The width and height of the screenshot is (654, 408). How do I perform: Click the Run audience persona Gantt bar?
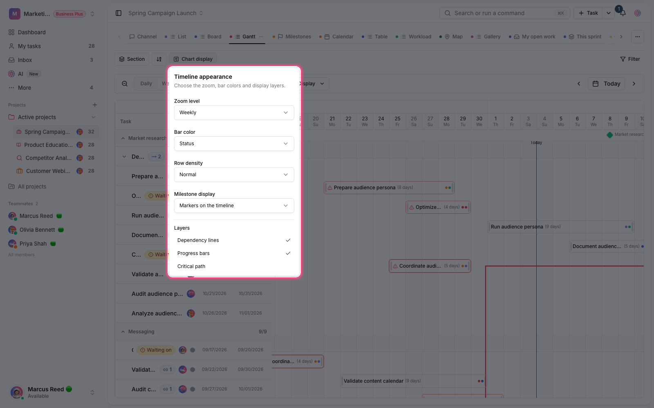point(561,227)
